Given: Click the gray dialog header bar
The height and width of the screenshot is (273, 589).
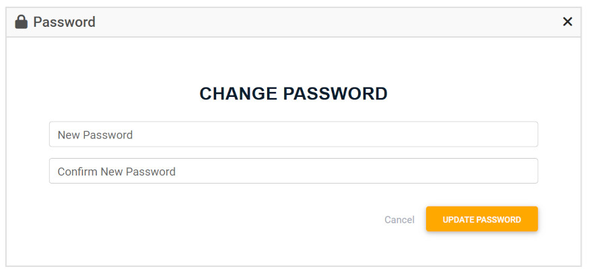Looking at the screenshot, I should coord(293,22).
